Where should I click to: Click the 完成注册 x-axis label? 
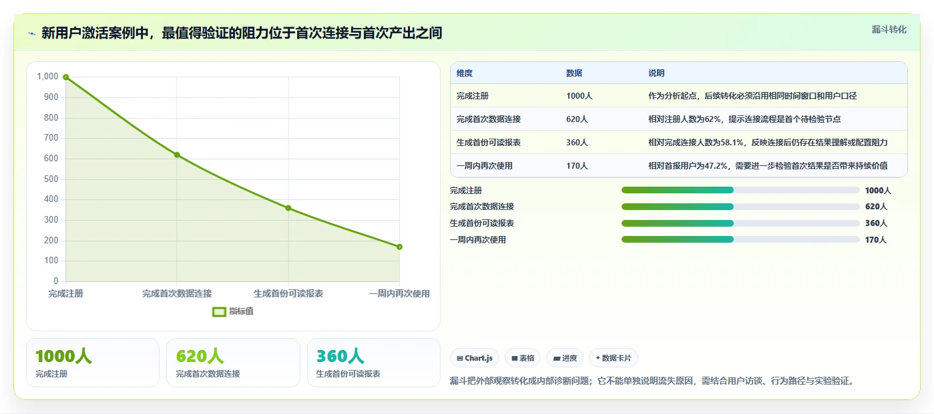(66, 293)
